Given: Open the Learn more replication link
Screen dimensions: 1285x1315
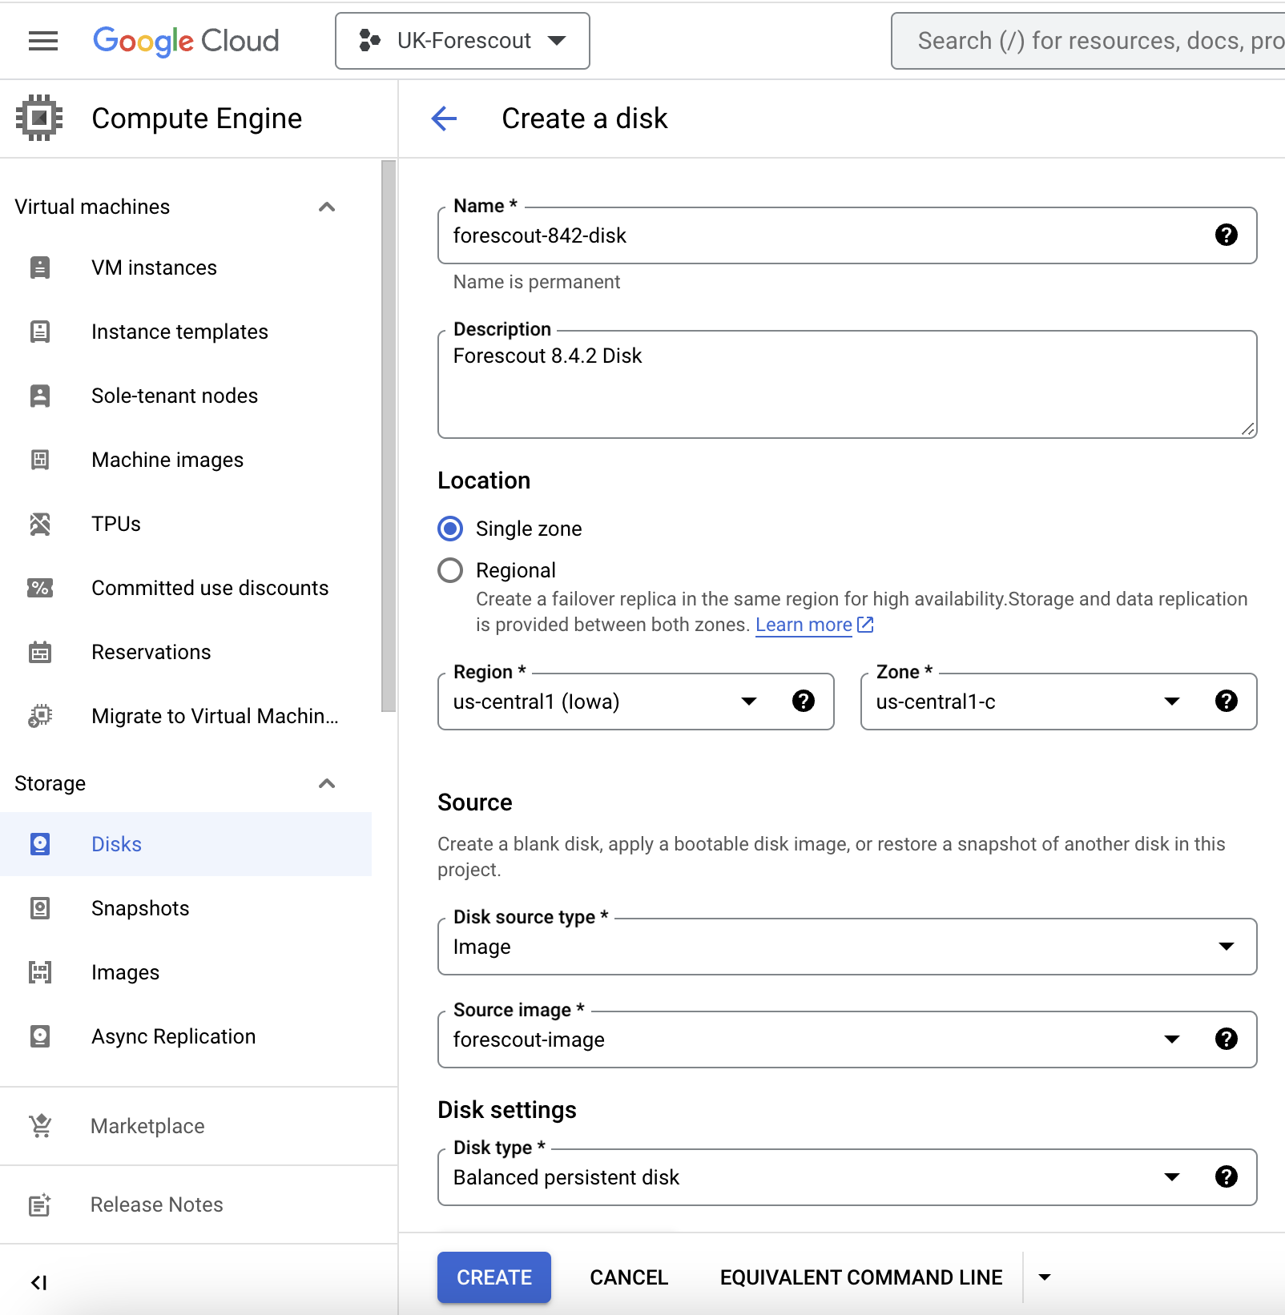Looking at the screenshot, I should pos(804,624).
